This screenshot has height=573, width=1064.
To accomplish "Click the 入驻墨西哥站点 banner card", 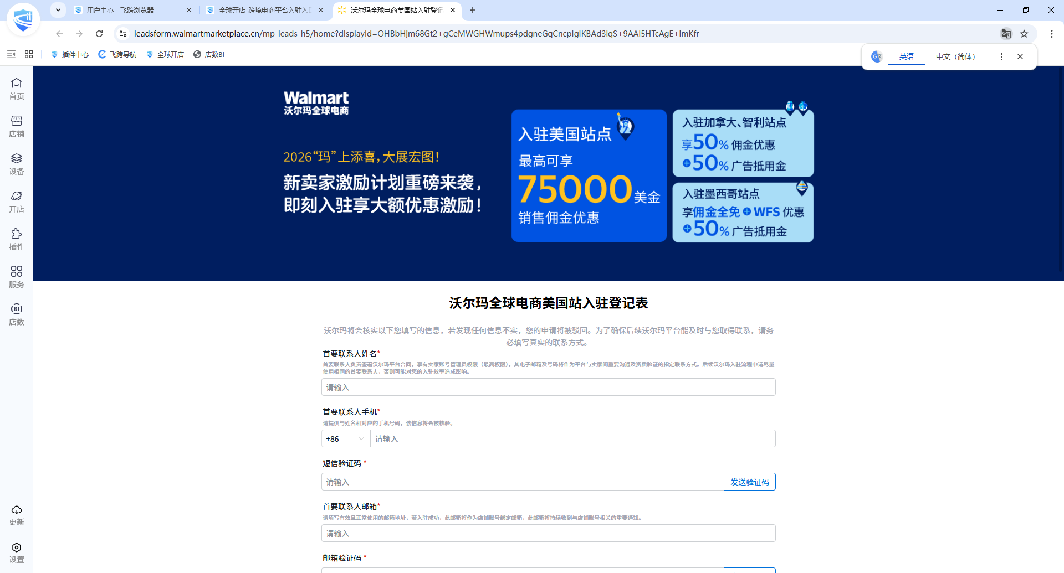I will 743,212.
